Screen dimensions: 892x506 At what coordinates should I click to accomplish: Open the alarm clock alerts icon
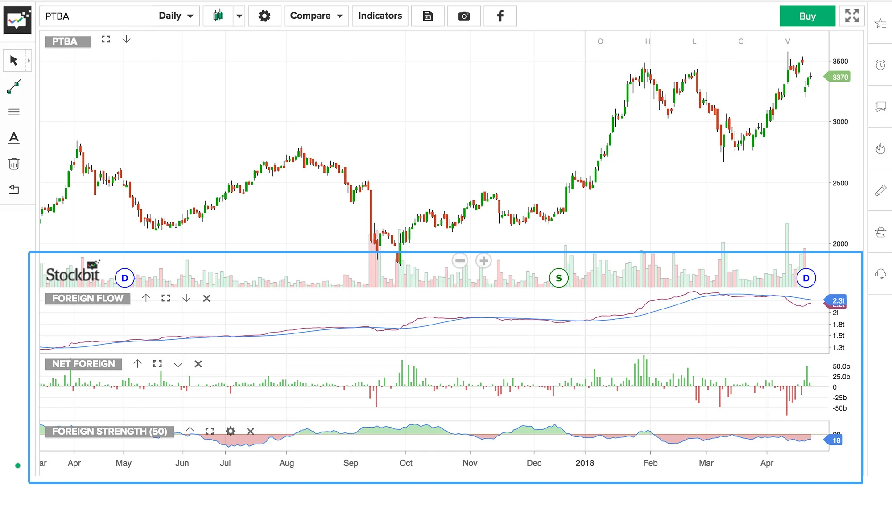pyautogui.click(x=880, y=65)
